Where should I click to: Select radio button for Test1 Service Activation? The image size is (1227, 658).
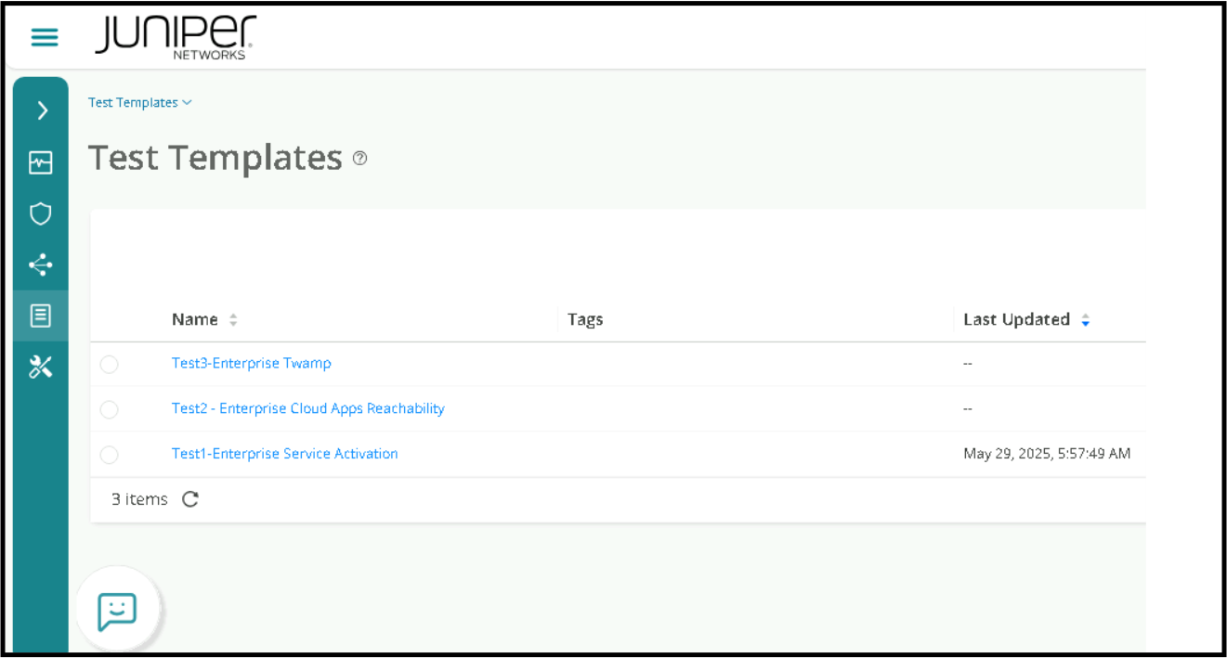[x=110, y=455]
